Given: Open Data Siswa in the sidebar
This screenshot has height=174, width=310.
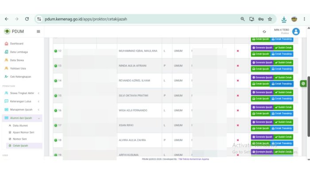Looking at the screenshot, I should [x=17, y=60].
